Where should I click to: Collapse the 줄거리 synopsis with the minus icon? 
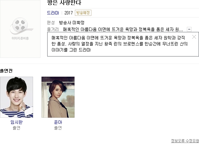[x=189, y=29]
